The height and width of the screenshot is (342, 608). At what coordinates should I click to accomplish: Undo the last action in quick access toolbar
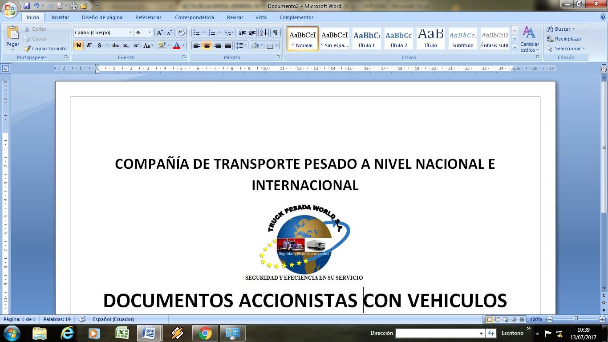(x=36, y=6)
